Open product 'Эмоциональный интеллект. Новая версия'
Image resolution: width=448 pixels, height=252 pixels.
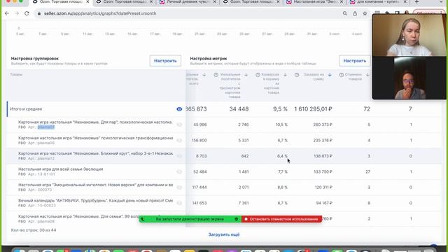pos(95,185)
